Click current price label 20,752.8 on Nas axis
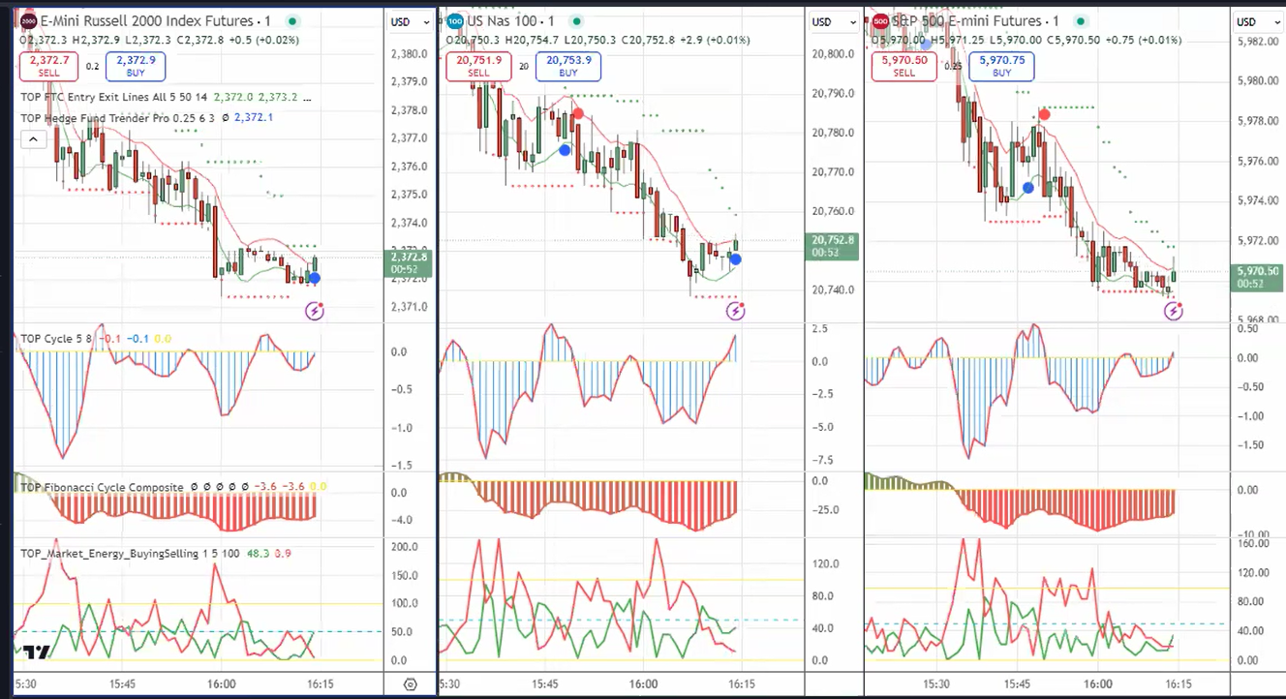The image size is (1286, 699). point(832,246)
